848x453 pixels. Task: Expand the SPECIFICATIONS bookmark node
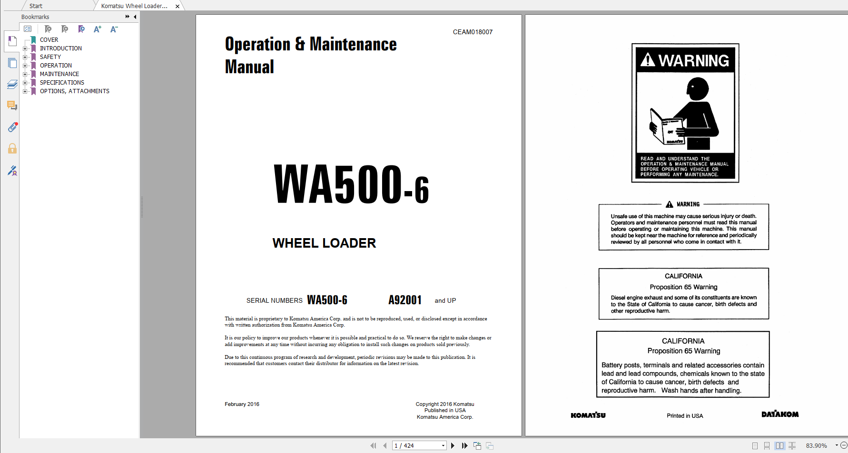coord(25,83)
